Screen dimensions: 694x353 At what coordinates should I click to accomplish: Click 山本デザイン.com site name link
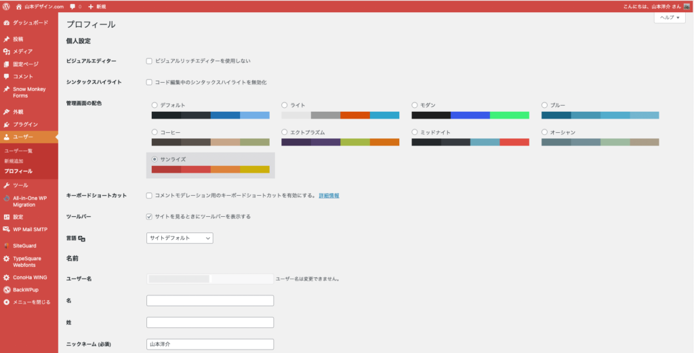tap(44, 7)
